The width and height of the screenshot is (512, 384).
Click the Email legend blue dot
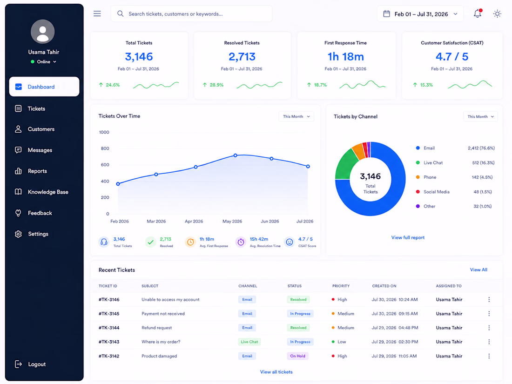tap(418, 148)
